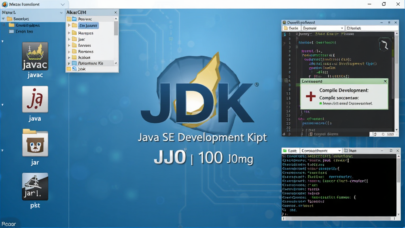Image resolution: width=405 pixels, height=228 pixels.
Task: Click the folder icon in Development window toolbar
Action: tap(286, 28)
